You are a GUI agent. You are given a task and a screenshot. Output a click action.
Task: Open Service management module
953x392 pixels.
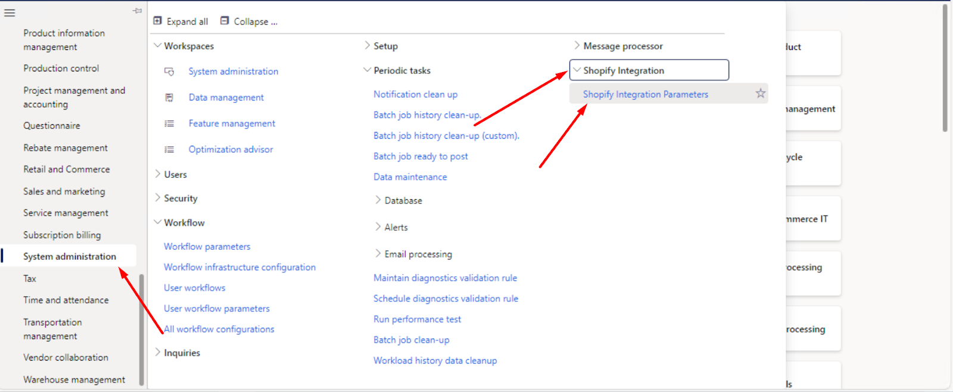(66, 213)
